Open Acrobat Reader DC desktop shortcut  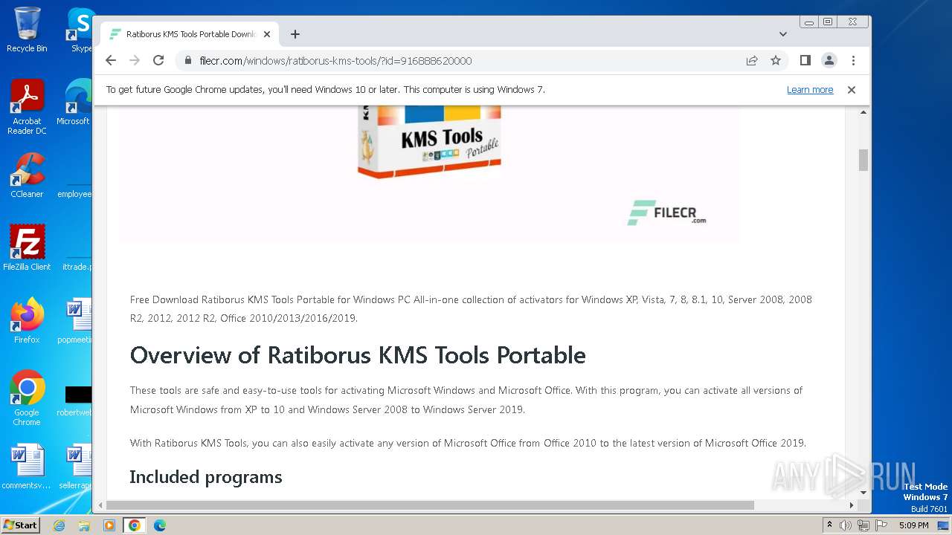click(27, 107)
